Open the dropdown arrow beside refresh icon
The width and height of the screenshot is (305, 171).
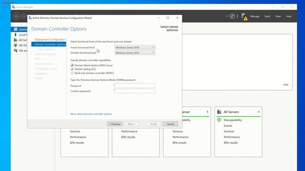pyautogui.click(x=227, y=16)
